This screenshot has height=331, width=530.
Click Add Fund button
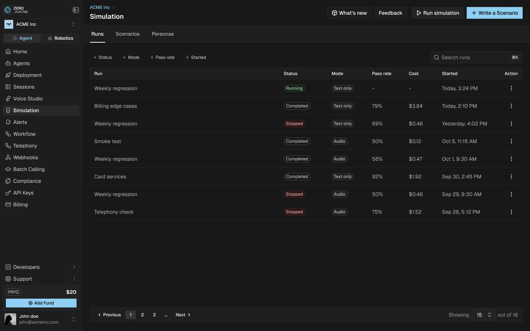41,303
